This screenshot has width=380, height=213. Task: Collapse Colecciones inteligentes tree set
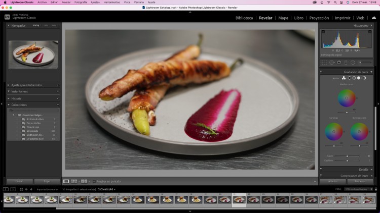coord(13,115)
